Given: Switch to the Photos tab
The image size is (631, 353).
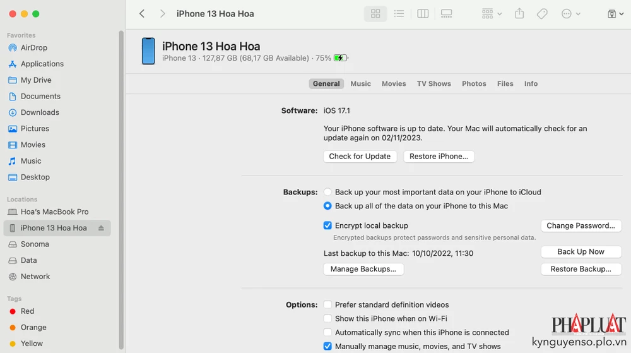Looking at the screenshot, I should click(x=474, y=84).
